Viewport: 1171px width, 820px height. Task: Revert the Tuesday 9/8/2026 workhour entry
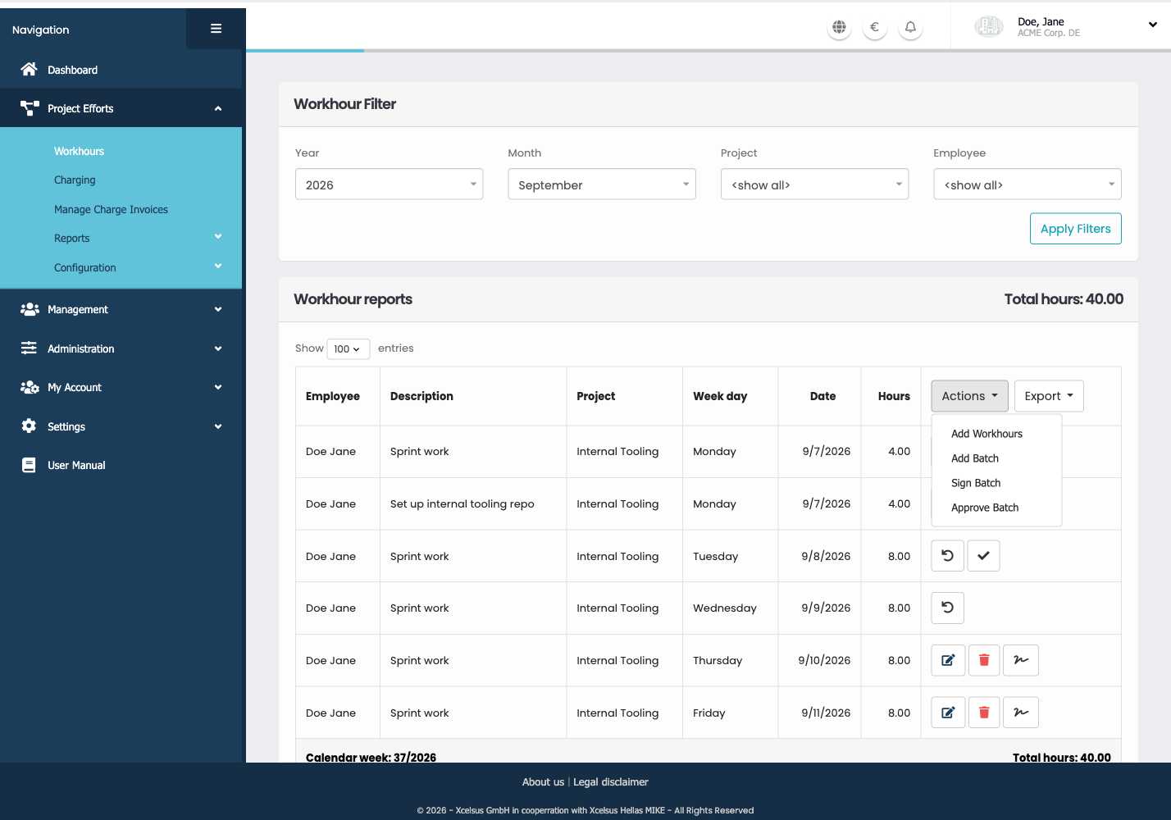click(x=947, y=556)
